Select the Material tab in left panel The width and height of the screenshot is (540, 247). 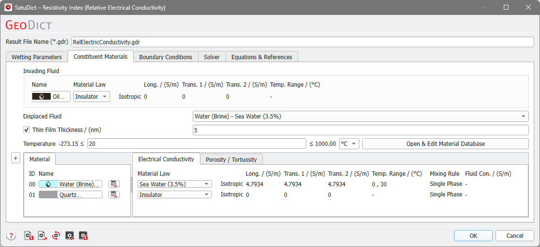pyautogui.click(x=40, y=159)
